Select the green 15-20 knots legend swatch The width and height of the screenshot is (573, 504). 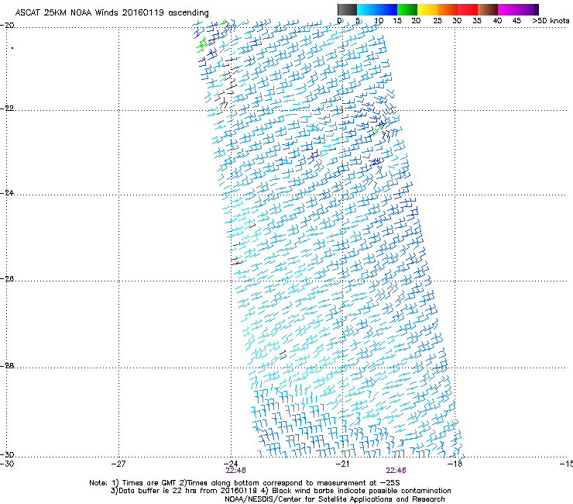click(407, 9)
